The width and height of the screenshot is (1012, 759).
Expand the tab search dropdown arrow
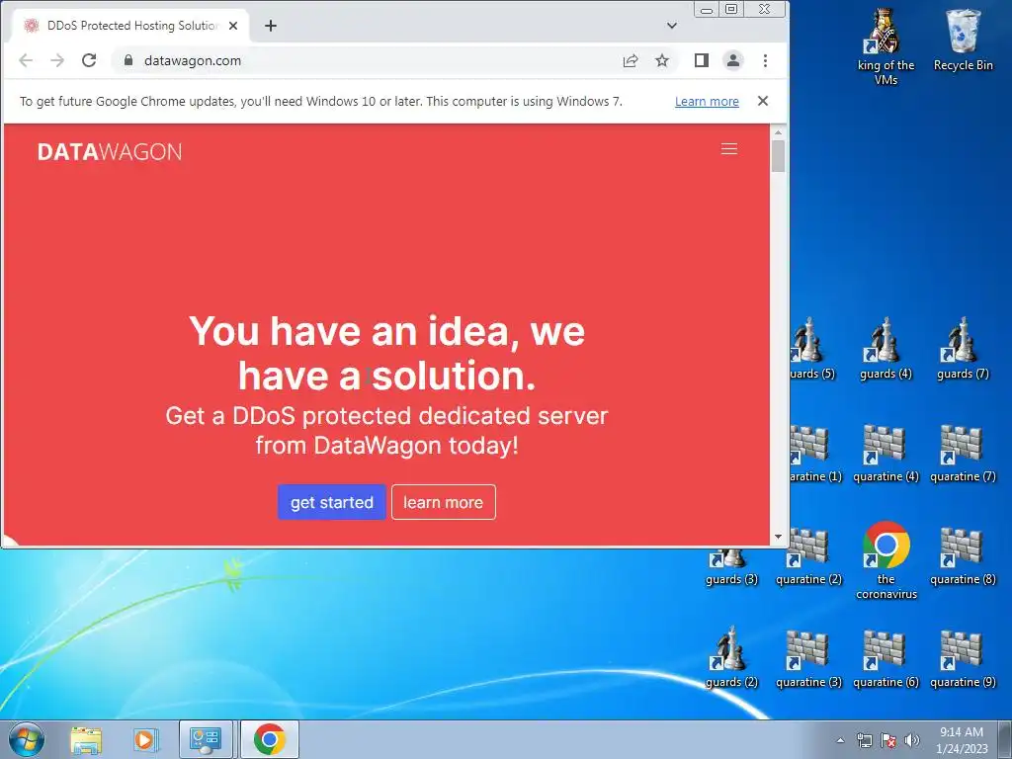pyautogui.click(x=672, y=26)
